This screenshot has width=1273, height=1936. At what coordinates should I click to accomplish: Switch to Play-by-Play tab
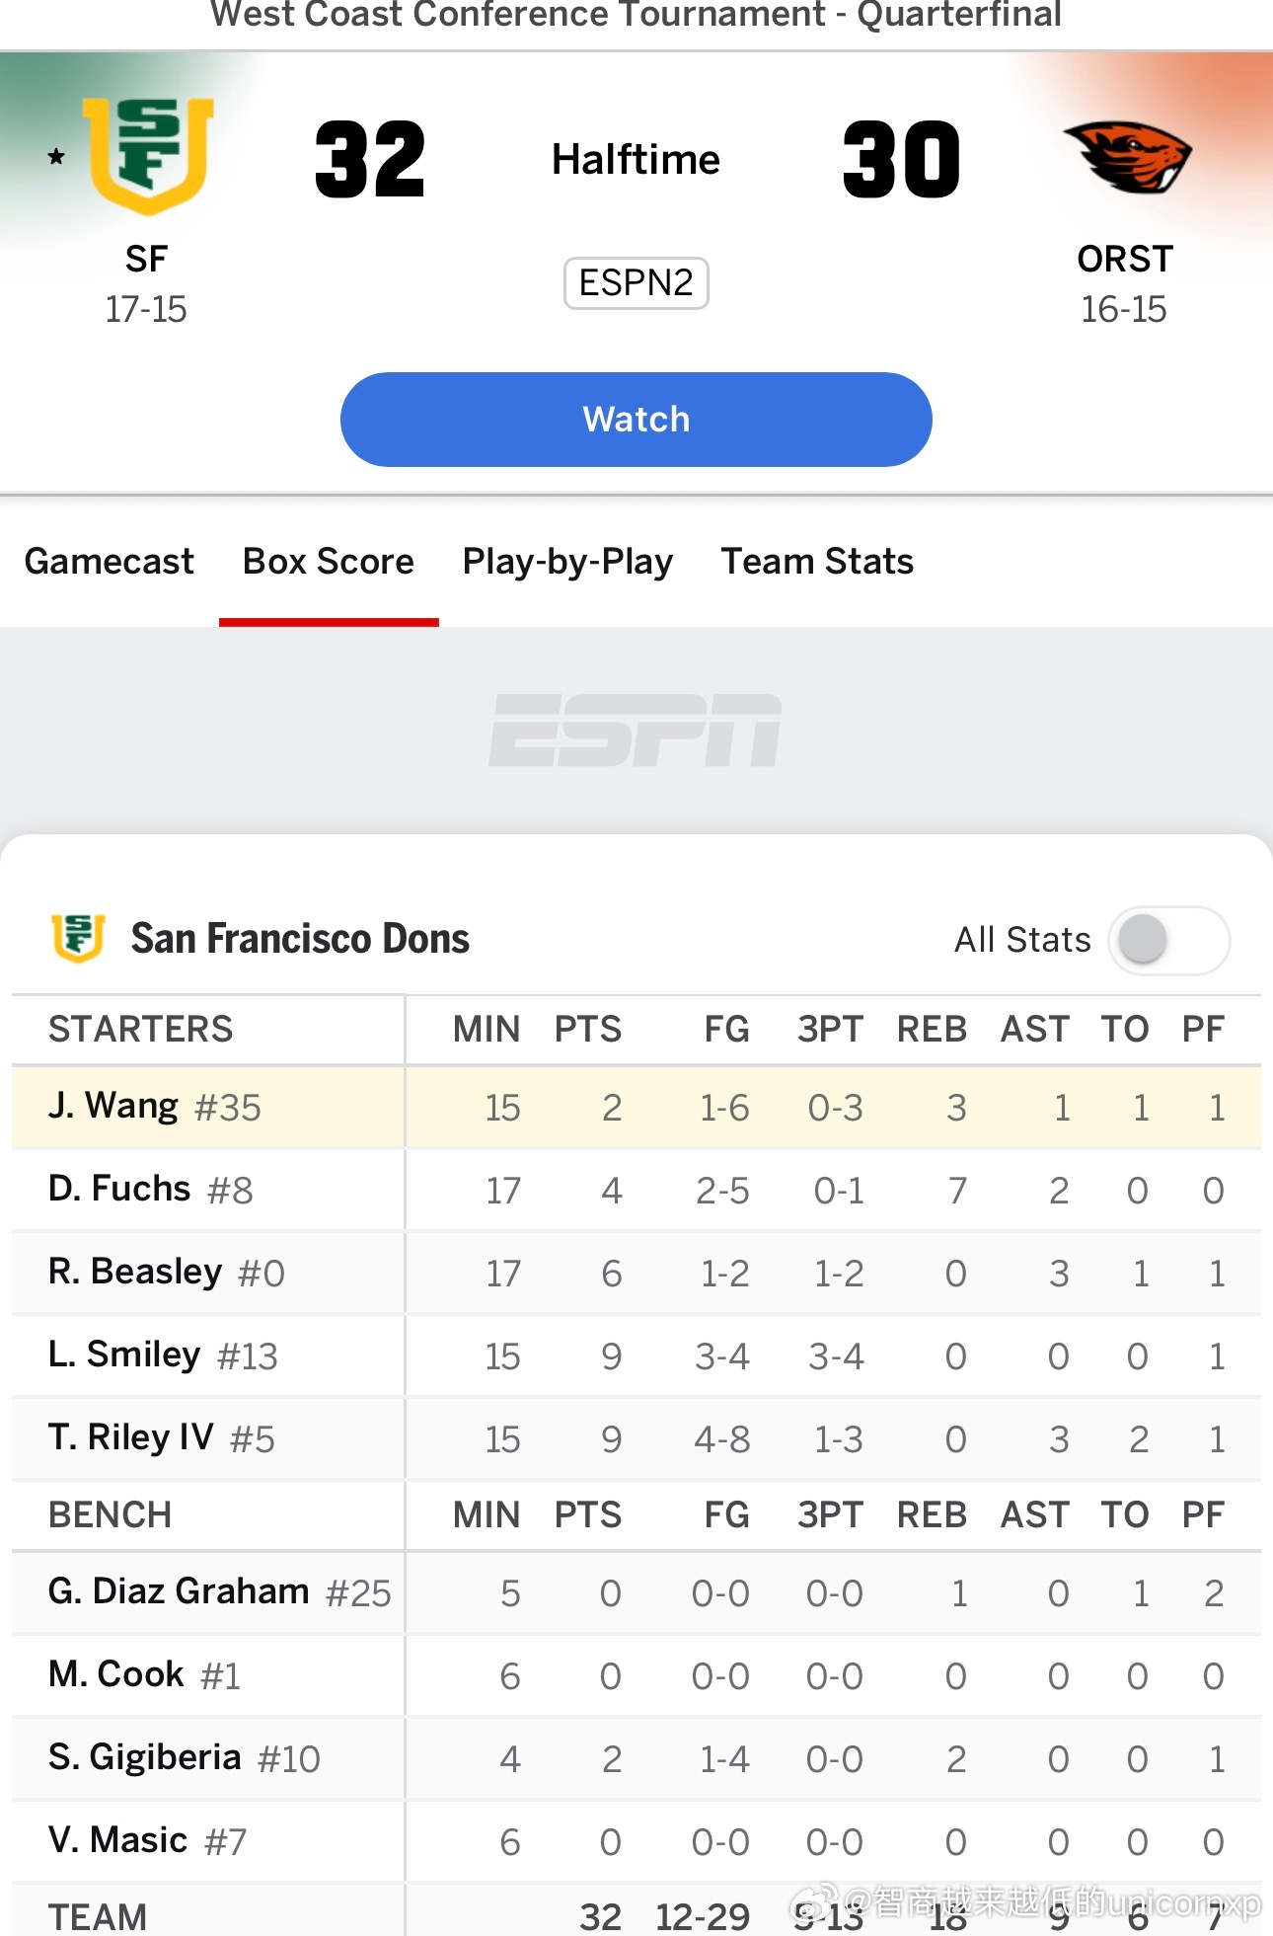point(567,562)
